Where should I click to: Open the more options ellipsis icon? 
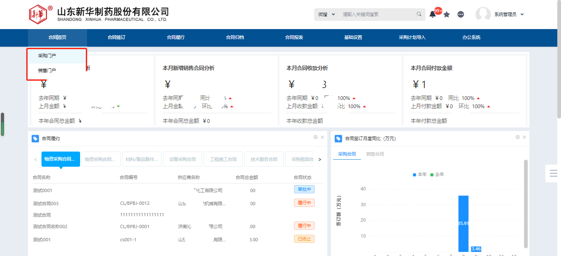pos(461,14)
